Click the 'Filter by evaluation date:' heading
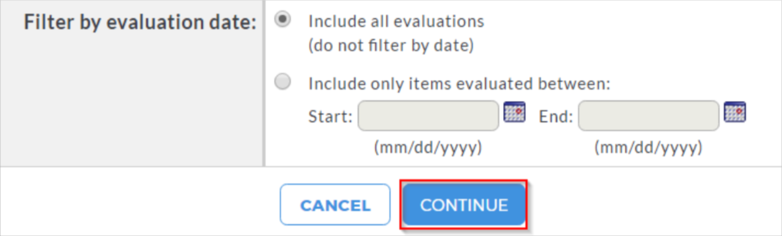 pyautogui.click(x=140, y=22)
